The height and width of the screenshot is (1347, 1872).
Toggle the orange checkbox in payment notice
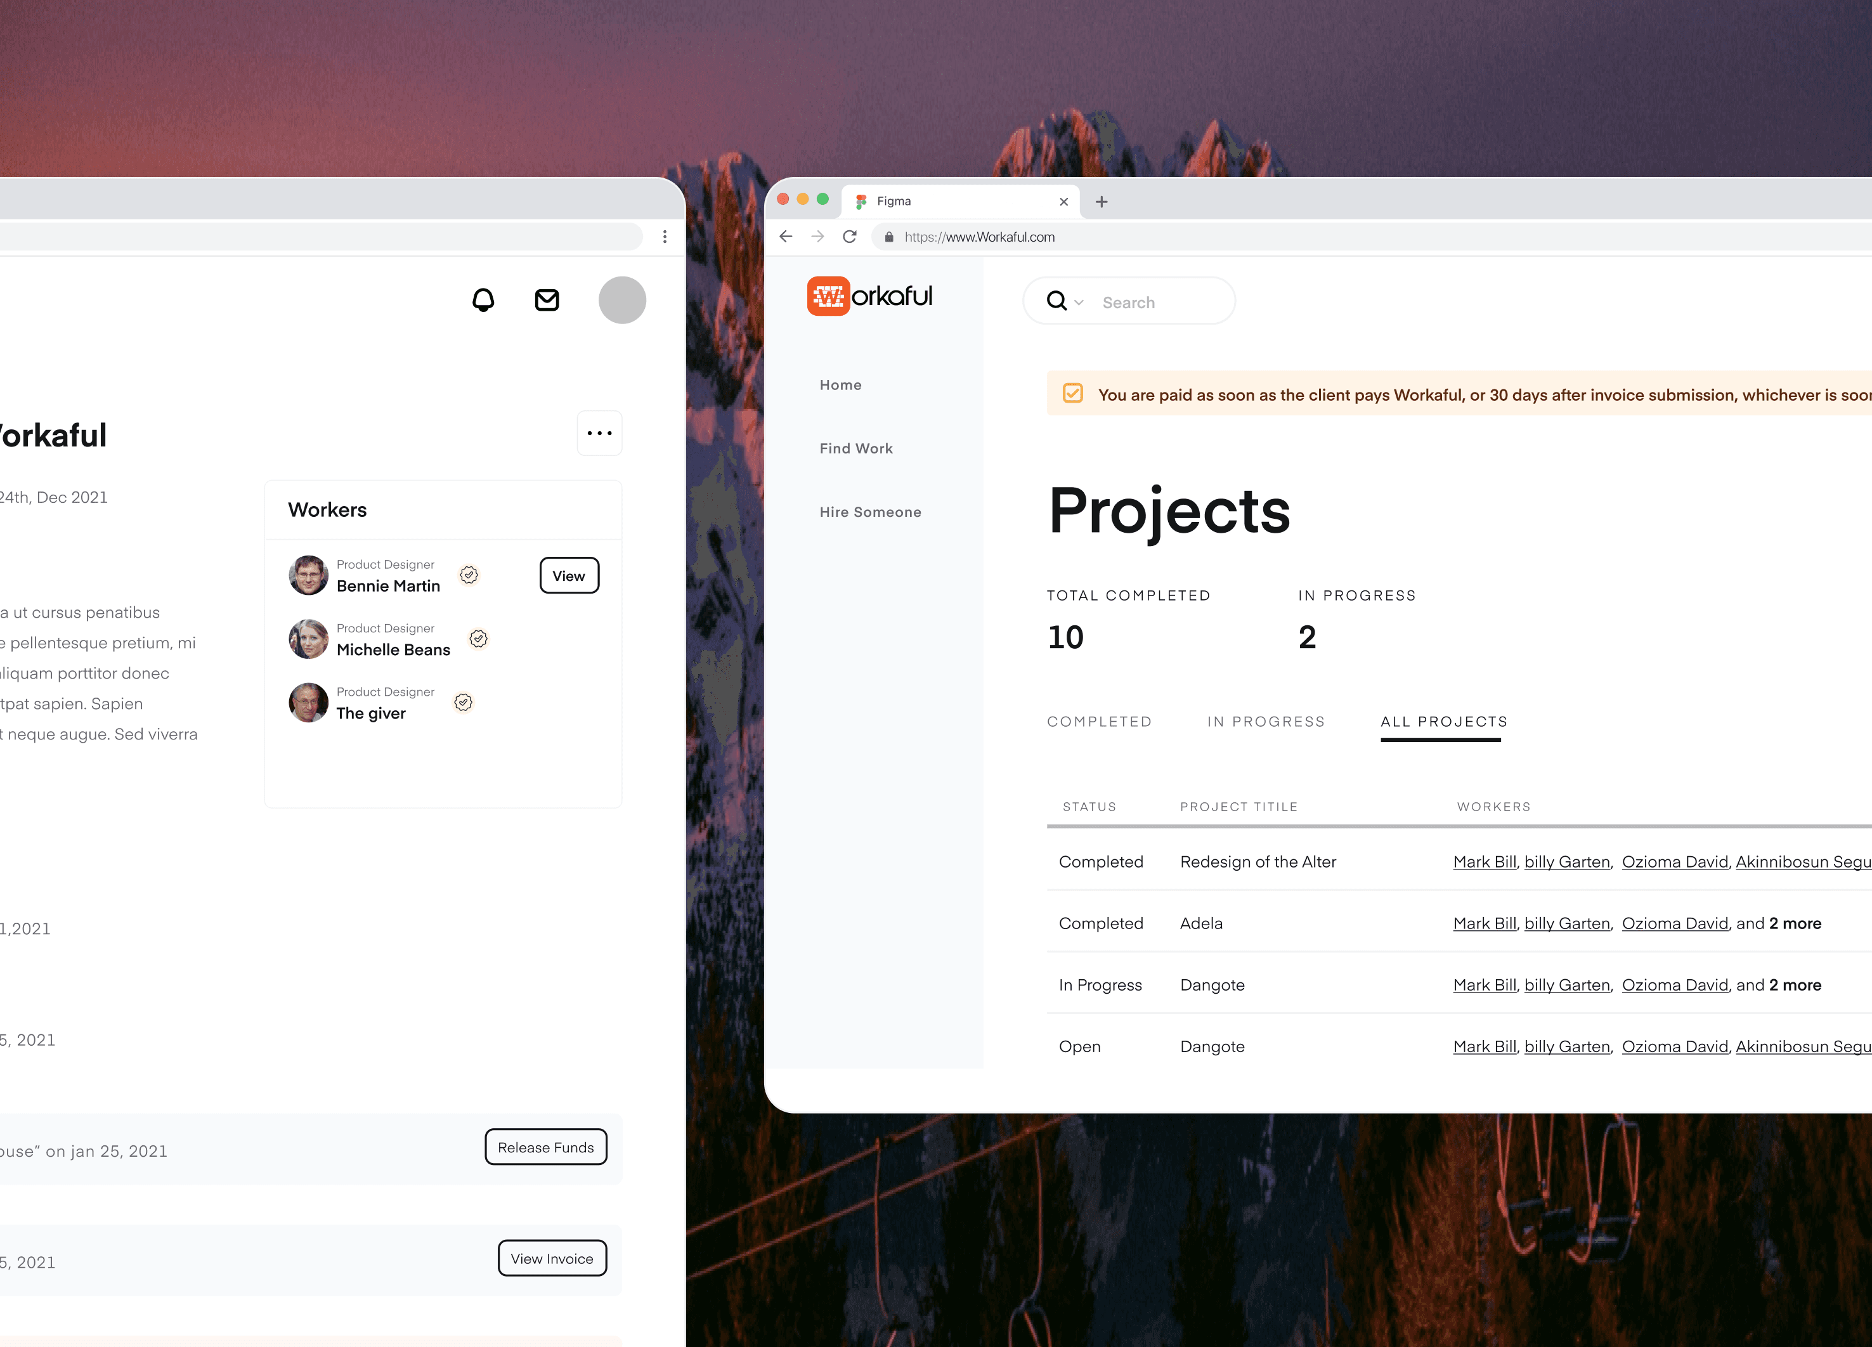tap(1072, 393)
